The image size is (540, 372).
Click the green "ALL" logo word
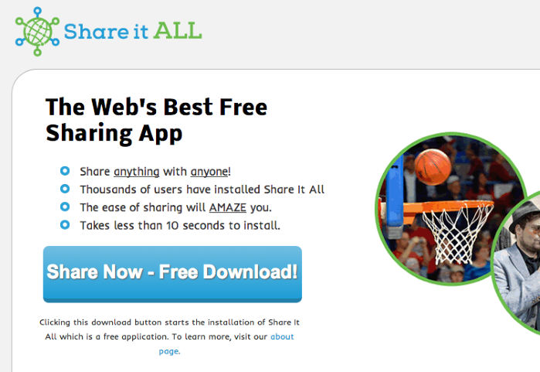(x=178, y=31)
